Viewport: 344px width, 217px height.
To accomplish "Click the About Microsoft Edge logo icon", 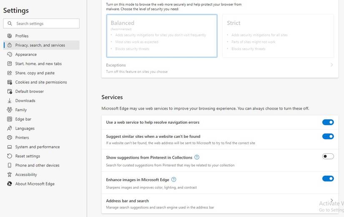I will (x=10, y=184).
